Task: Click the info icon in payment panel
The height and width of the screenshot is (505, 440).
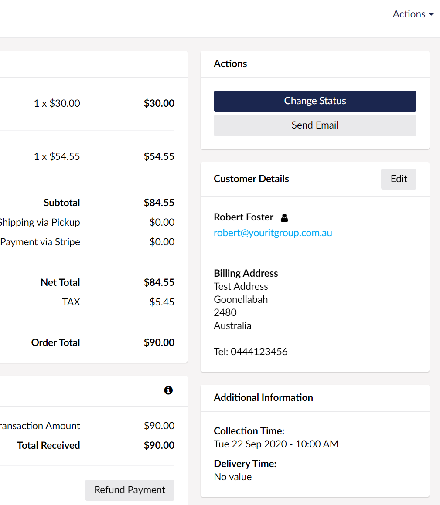Action: pyautogui.click(x=168, y=390)
